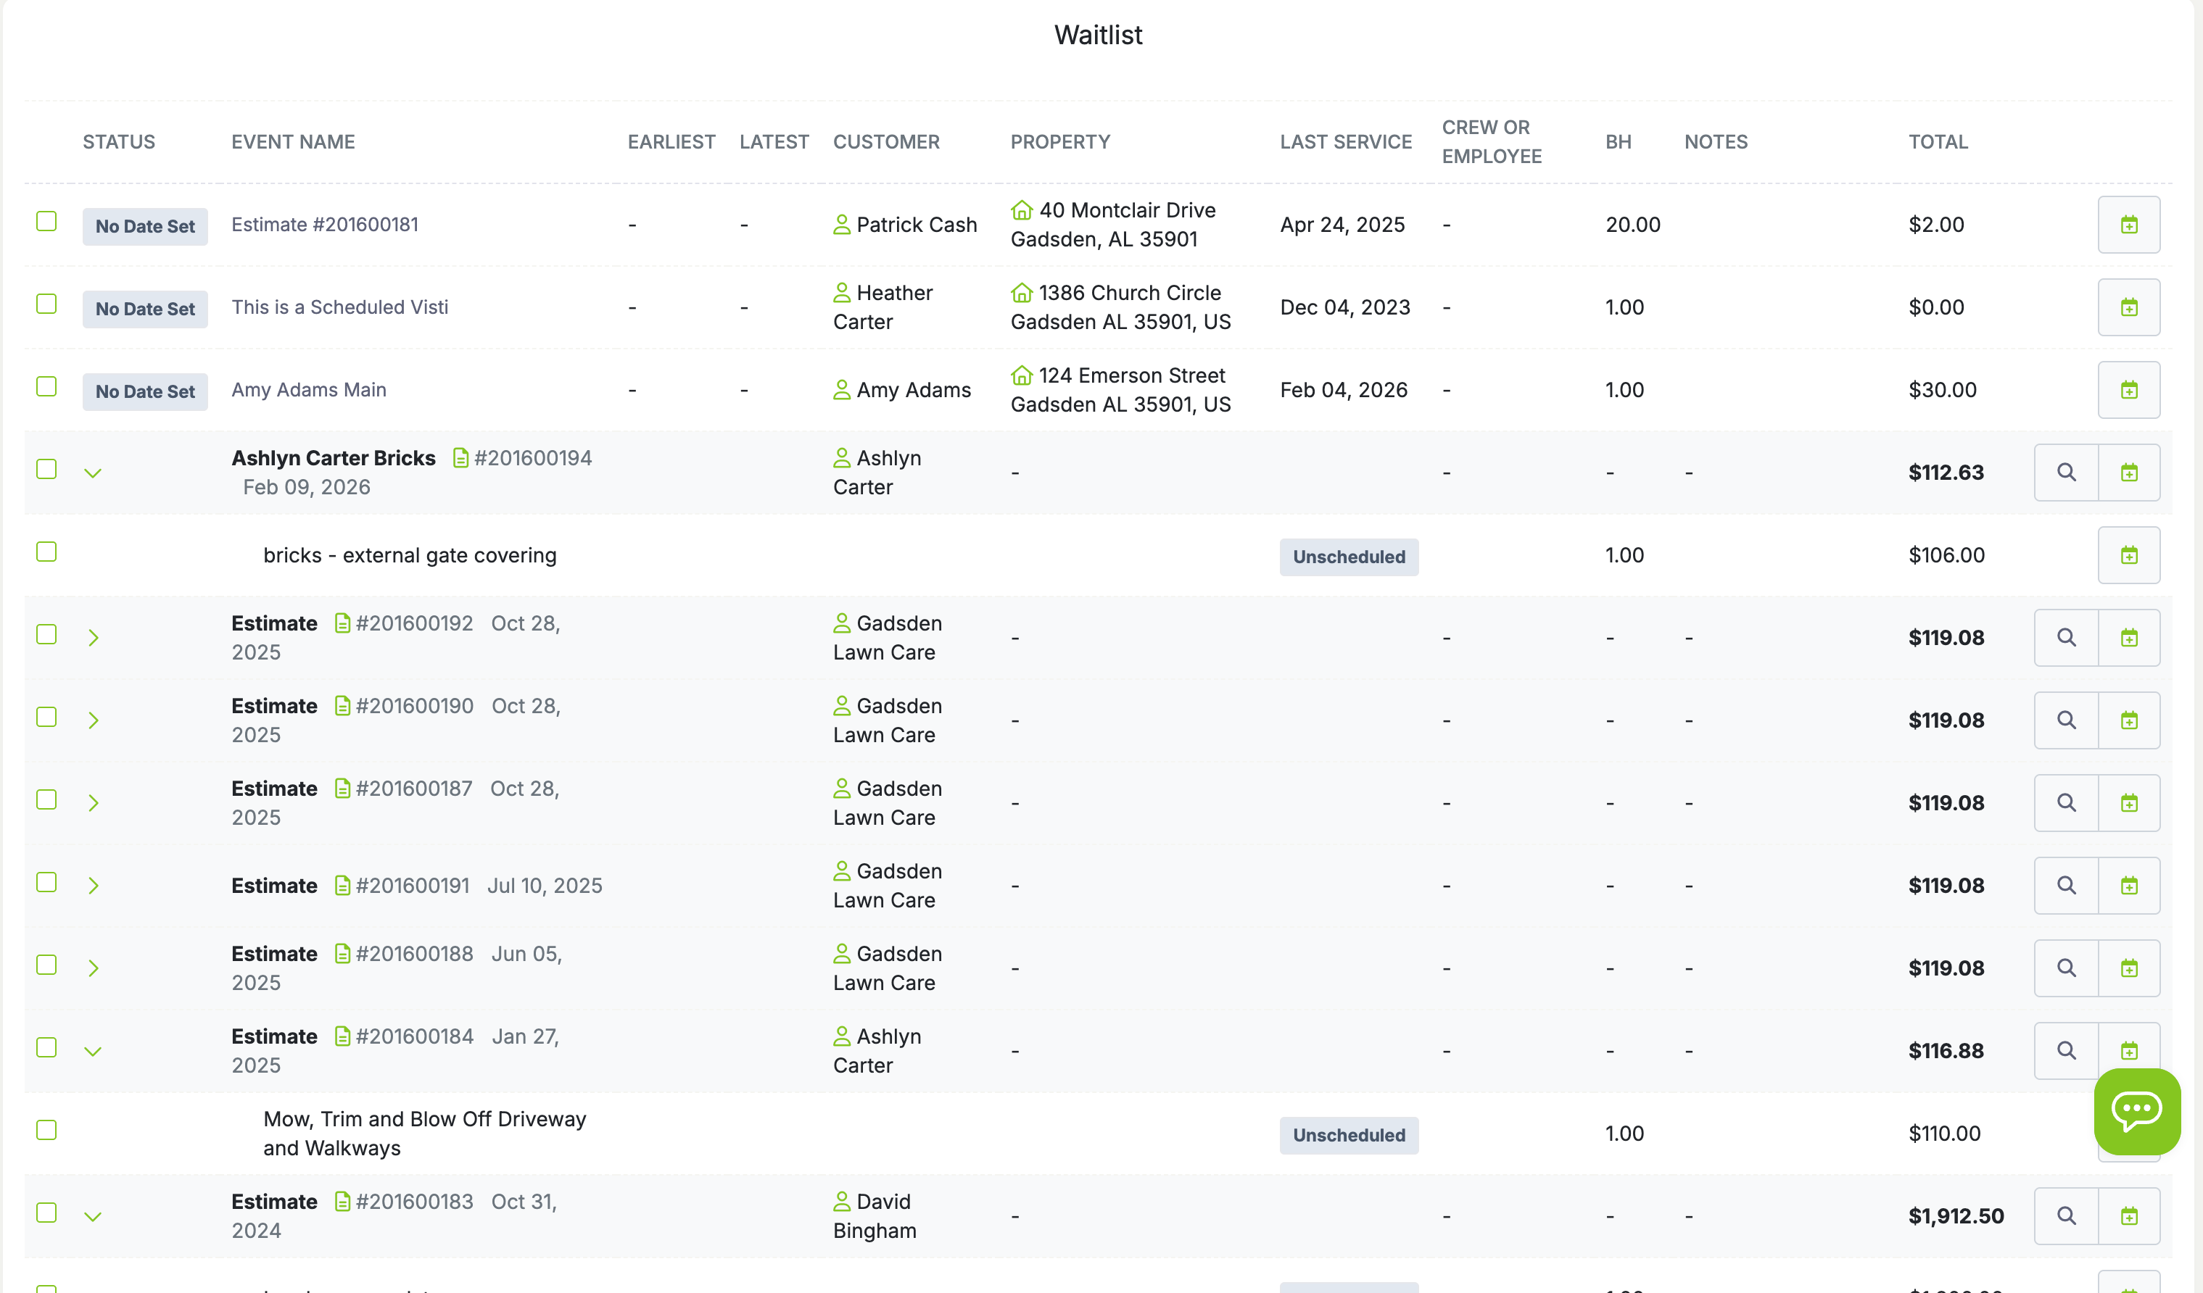Click the magnifier icon on Ashlyn Carter Bricks row
2203x1293 pixels.
click(x=2066, y=472)
